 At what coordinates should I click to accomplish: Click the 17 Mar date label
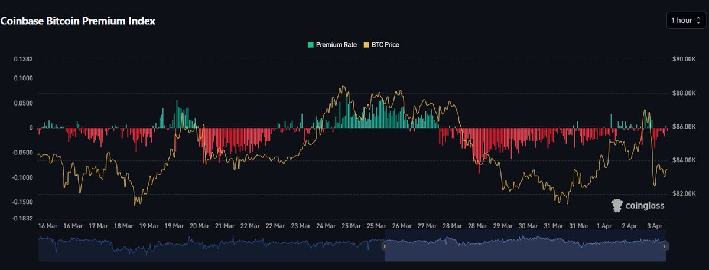point(98,226)
